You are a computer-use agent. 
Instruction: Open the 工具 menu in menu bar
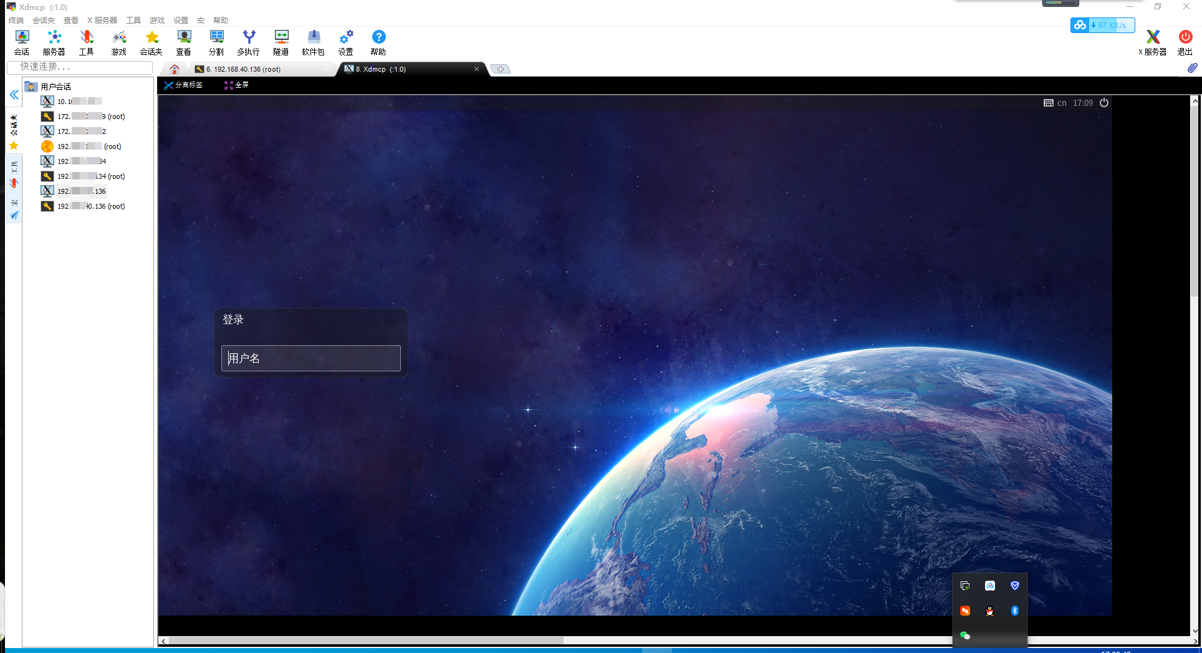coord(133,20)
